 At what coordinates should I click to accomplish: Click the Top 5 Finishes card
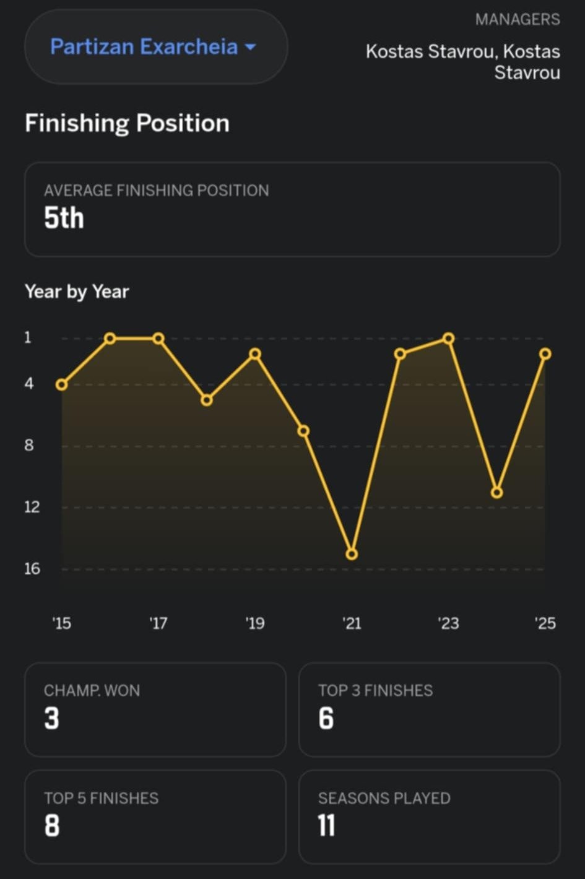tap(155, 816)
